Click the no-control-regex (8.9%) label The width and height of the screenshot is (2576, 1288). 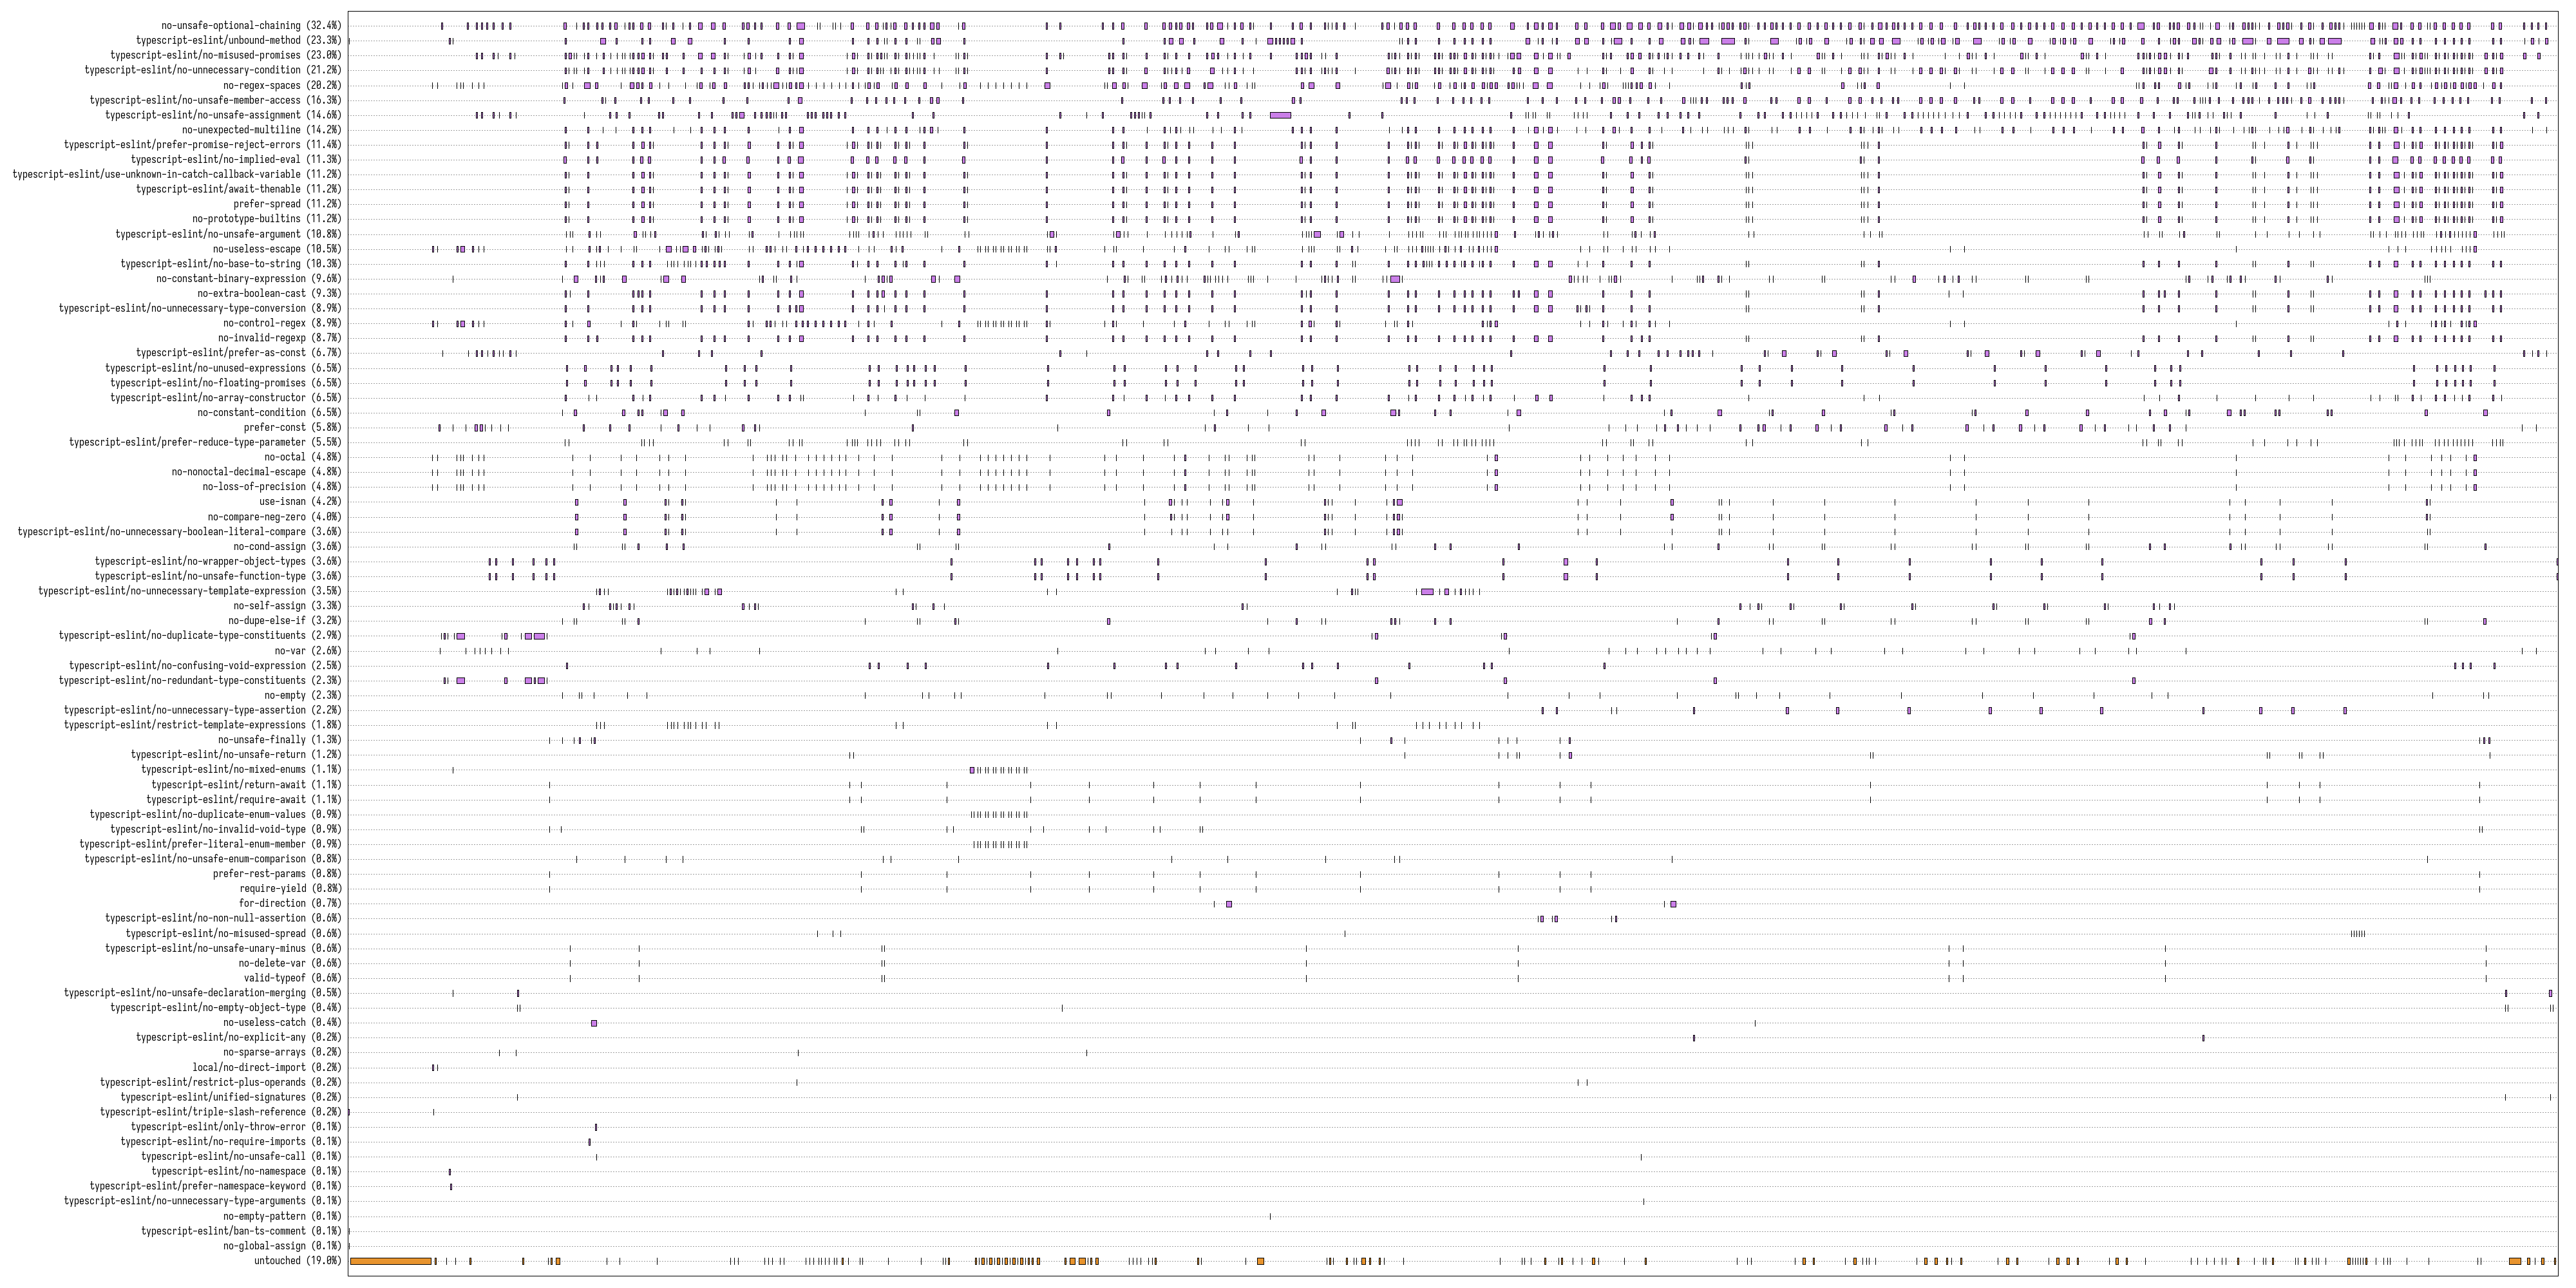282,324
